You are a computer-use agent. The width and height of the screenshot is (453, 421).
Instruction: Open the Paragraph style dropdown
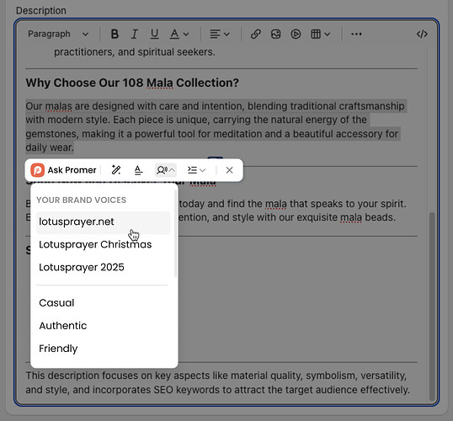coord(58,34)
